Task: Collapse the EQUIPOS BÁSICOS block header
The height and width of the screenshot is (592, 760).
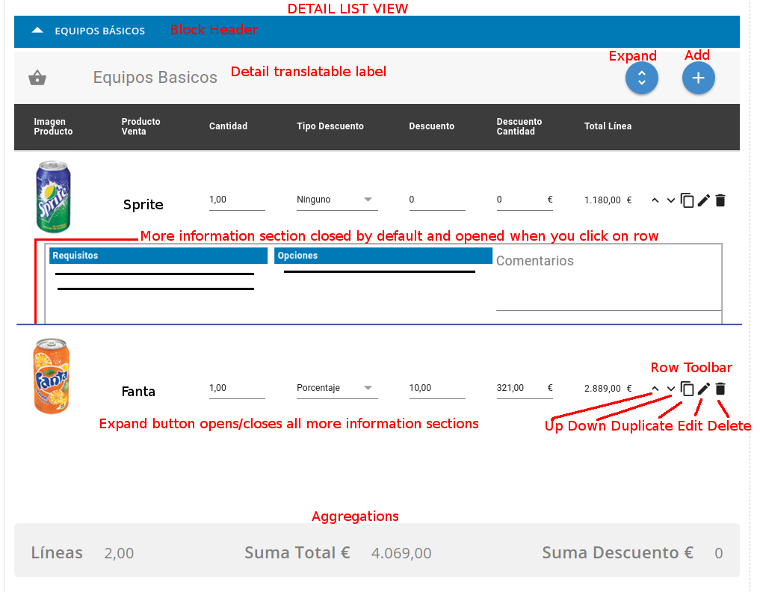Action: (x=37, y=31)
